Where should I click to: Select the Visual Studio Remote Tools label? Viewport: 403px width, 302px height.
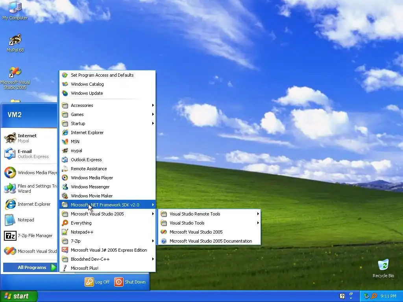pos(195,214)
